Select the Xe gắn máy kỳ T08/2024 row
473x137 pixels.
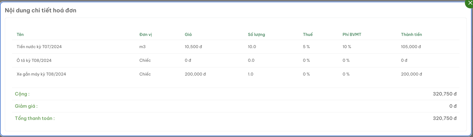click(236, 74)
